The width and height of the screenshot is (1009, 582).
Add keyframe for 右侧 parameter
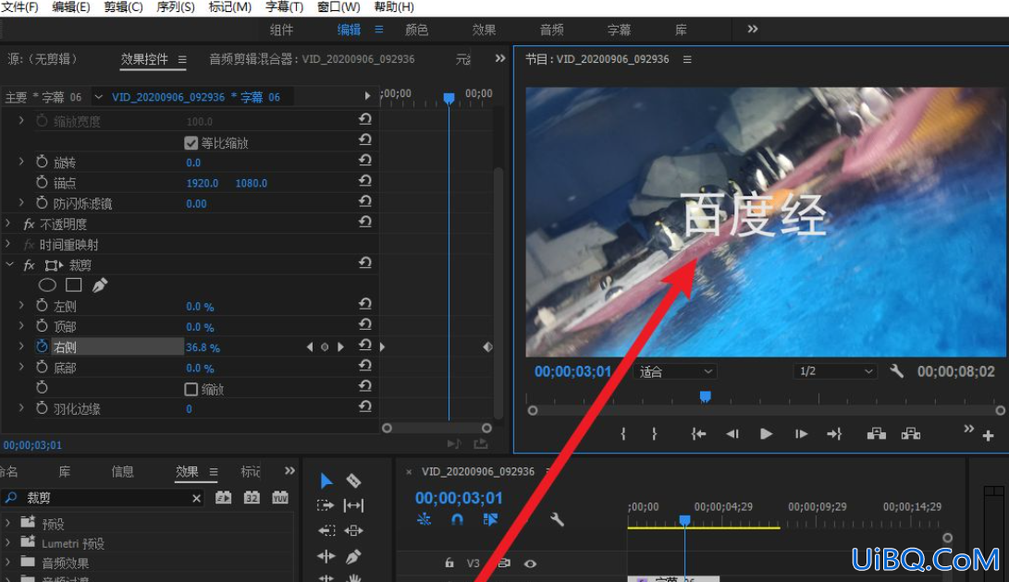coord(325,346)
